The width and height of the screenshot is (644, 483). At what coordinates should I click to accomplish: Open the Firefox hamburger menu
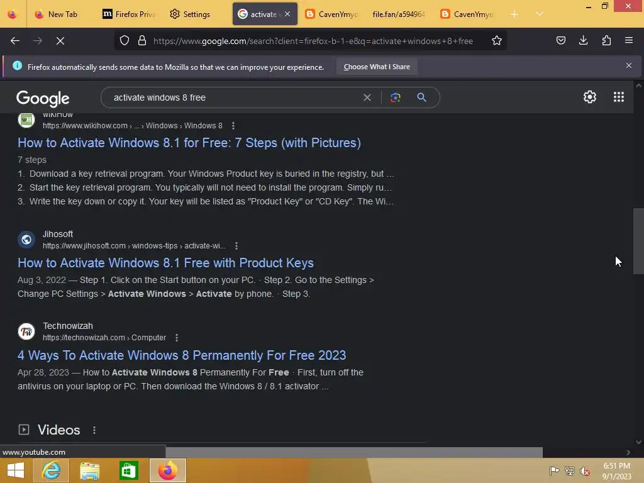tap(629, 40)
